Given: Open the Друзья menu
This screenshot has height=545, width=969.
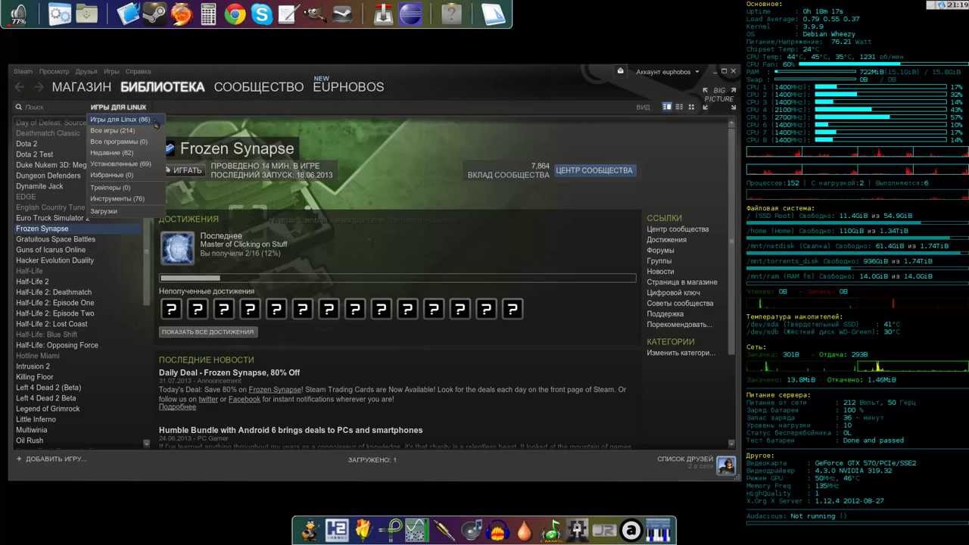Looking at the screenshot, I should click(86, 72).
